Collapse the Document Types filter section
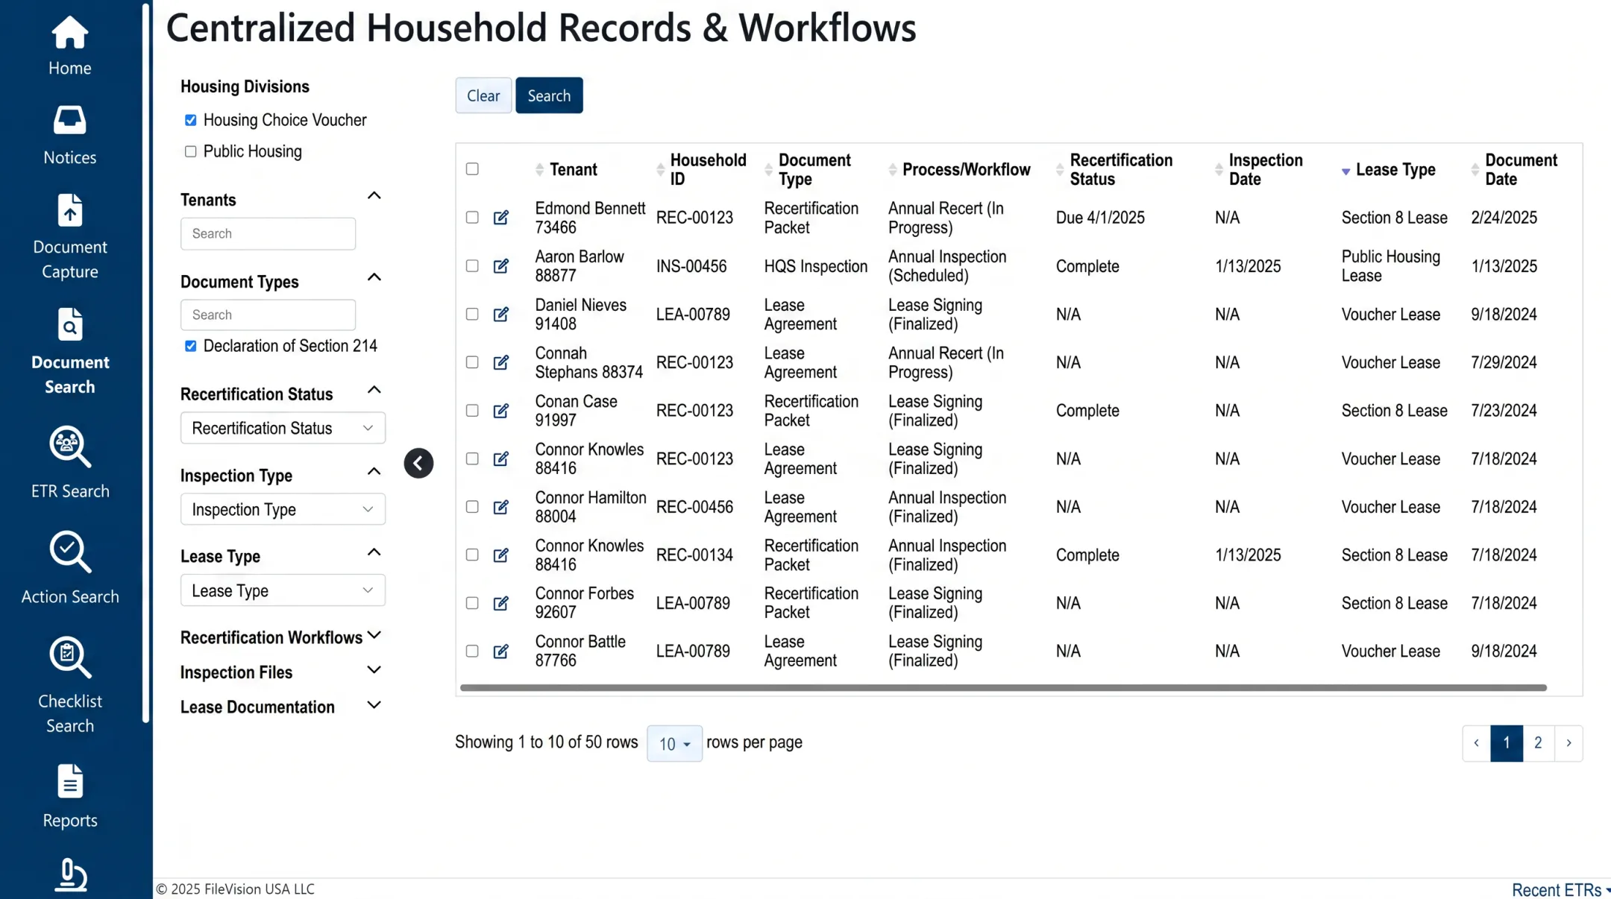Screen dimensions: 1611x899 pyautogui.click(x=374, y=277)
